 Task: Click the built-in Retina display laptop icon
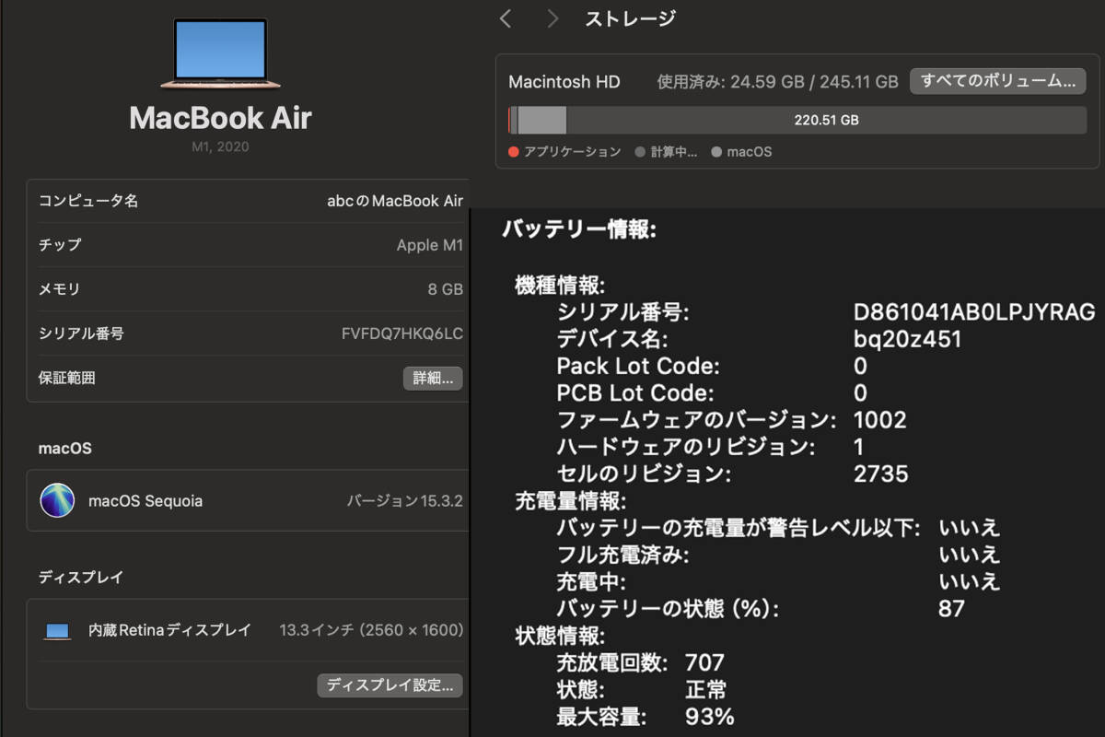(57, 631)
